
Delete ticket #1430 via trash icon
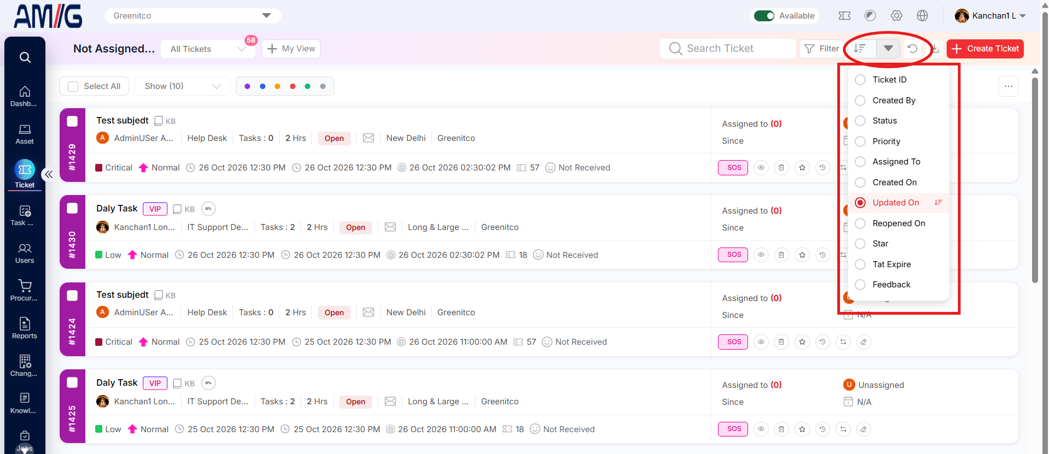pyautogui.click(x=781, y=255)
